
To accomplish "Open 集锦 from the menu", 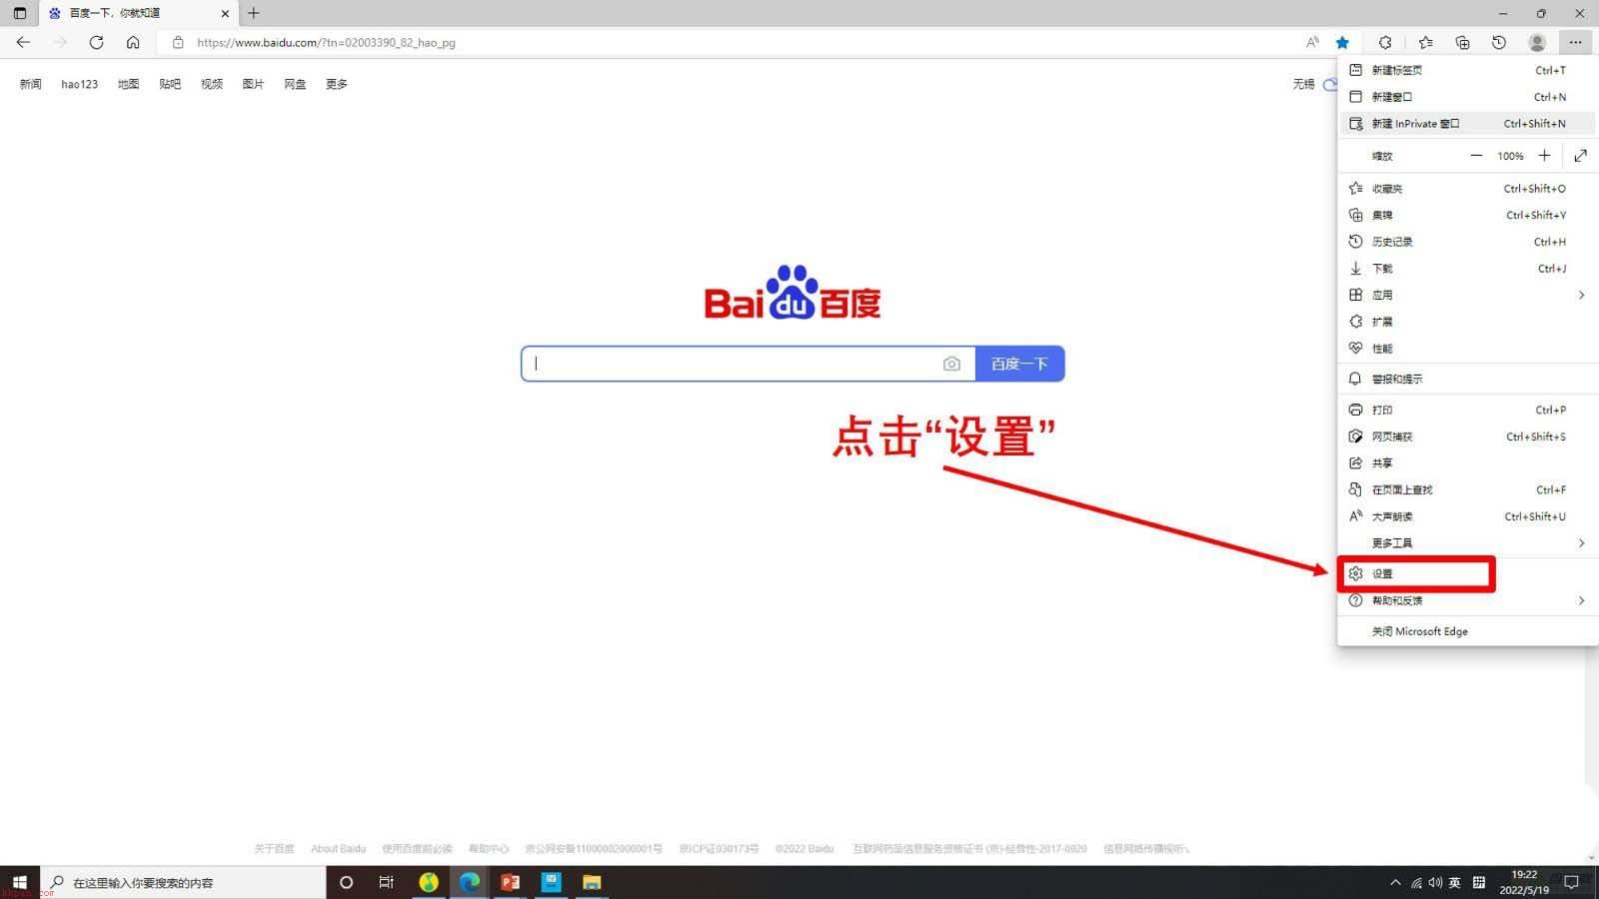I will (x=1467, y=215).
